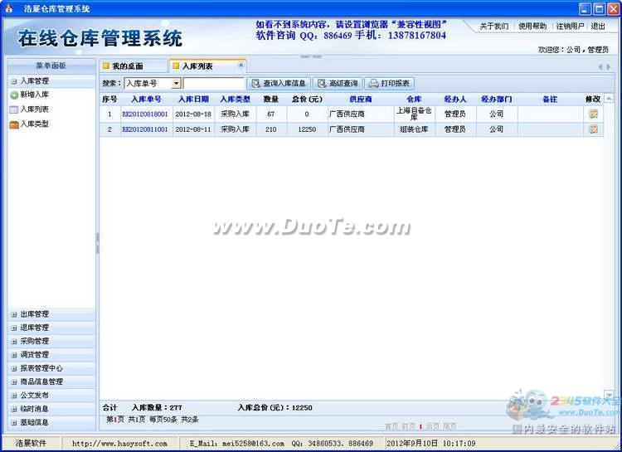Expand the 采购管理 menu section

(34, 341)
